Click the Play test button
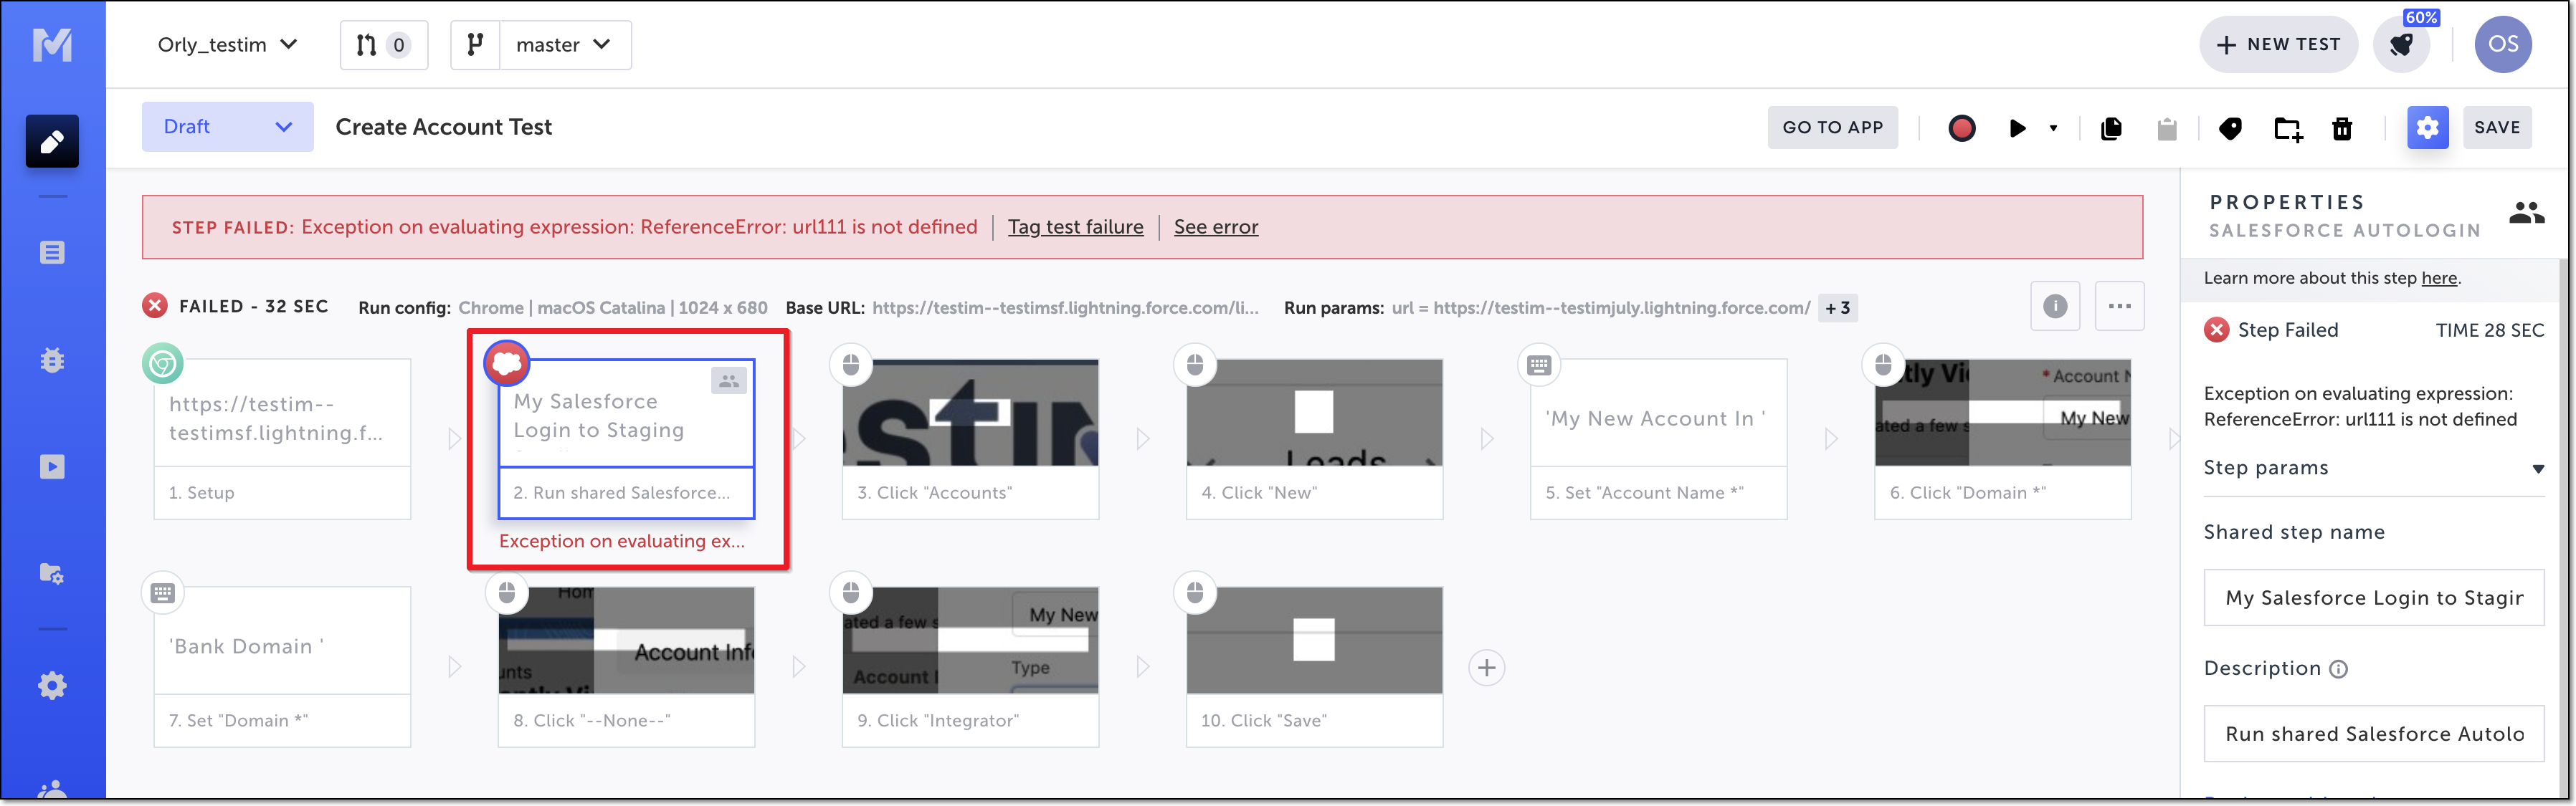2576x806 pixels. coord(2017,128)
